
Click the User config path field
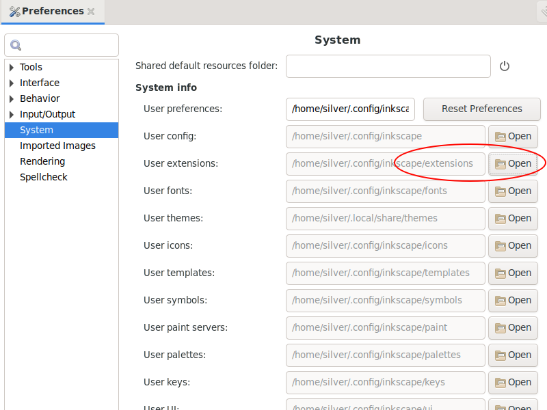(x=386, y=136)
